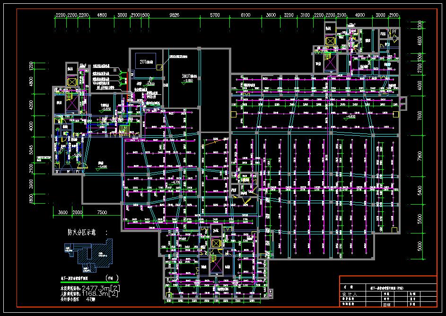Click the 2477.3m[2] floor area value
Image resolution: width=446 pixels, height=316 pixels.
coord(101,289)
